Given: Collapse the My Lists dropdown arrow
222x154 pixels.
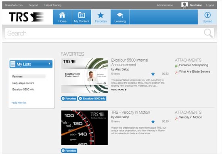Looking at the screenshot, I should [49, 64].
